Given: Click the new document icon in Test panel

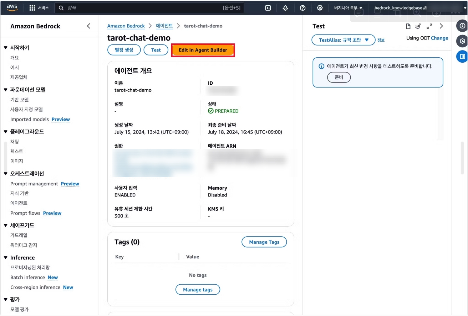Looking at the screenshot, I should click(408, 26).
